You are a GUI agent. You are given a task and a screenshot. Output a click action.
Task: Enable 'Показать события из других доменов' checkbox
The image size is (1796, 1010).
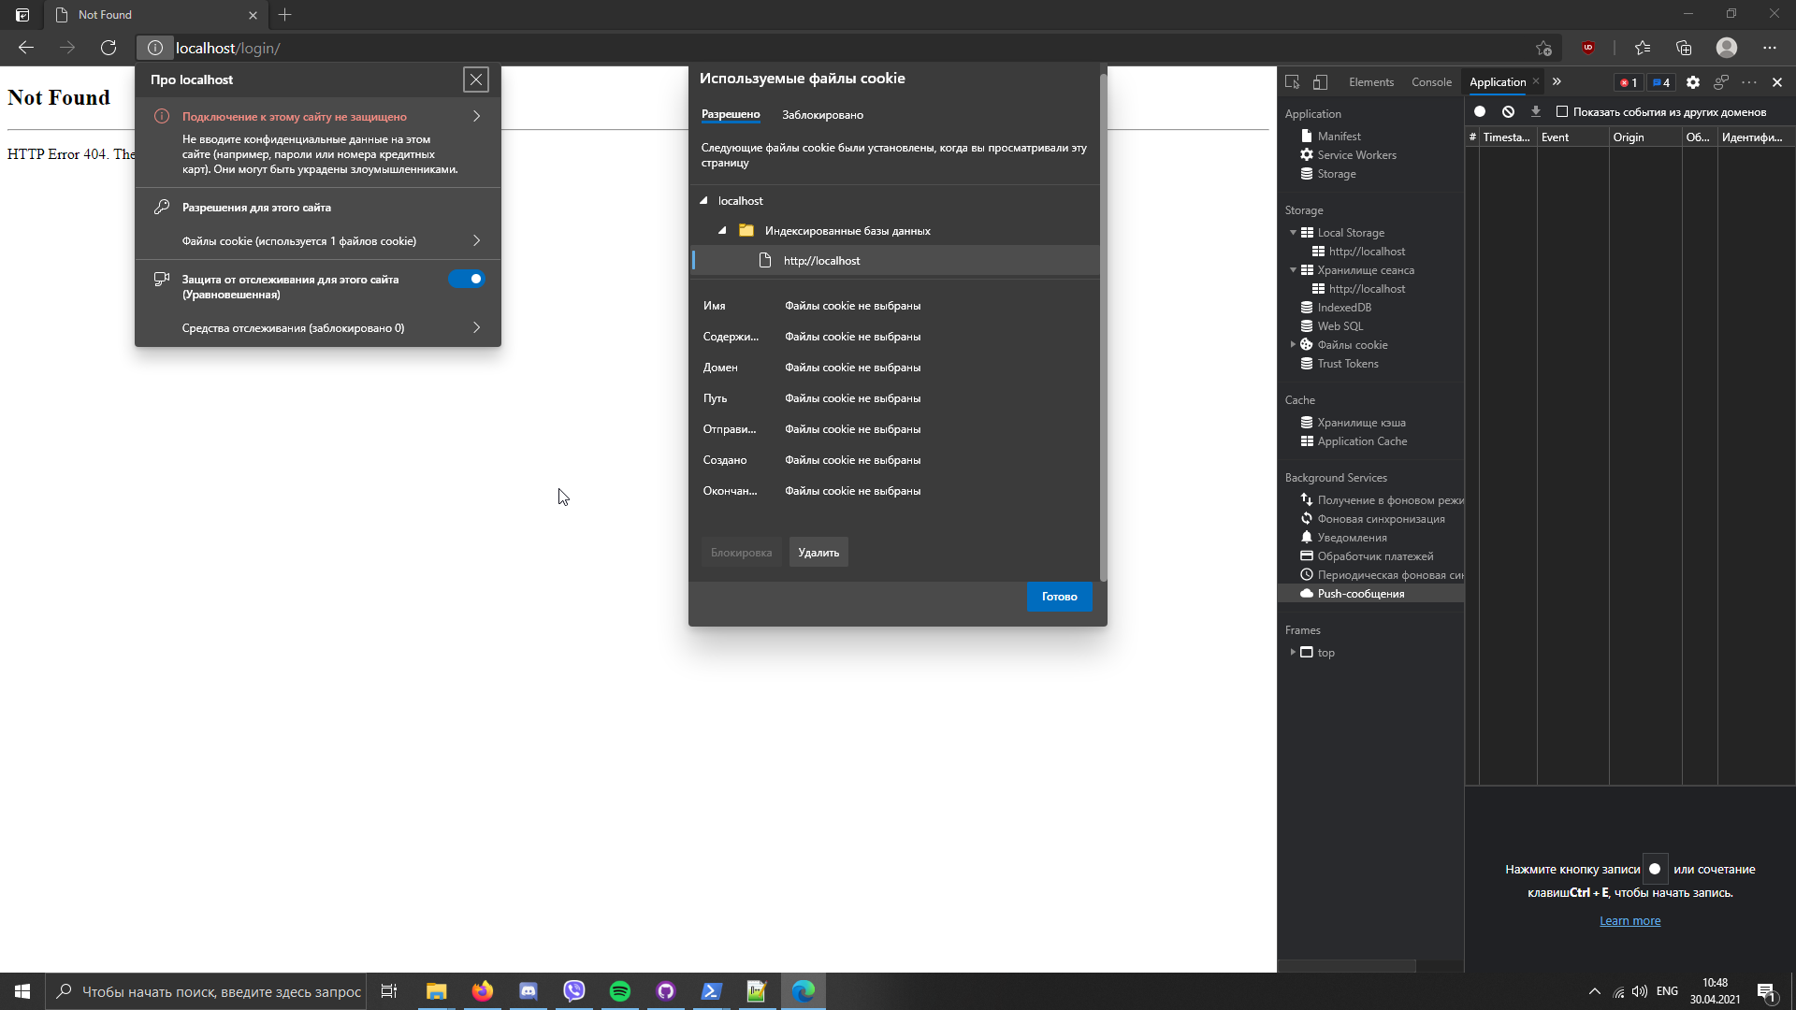[1562, 111]
